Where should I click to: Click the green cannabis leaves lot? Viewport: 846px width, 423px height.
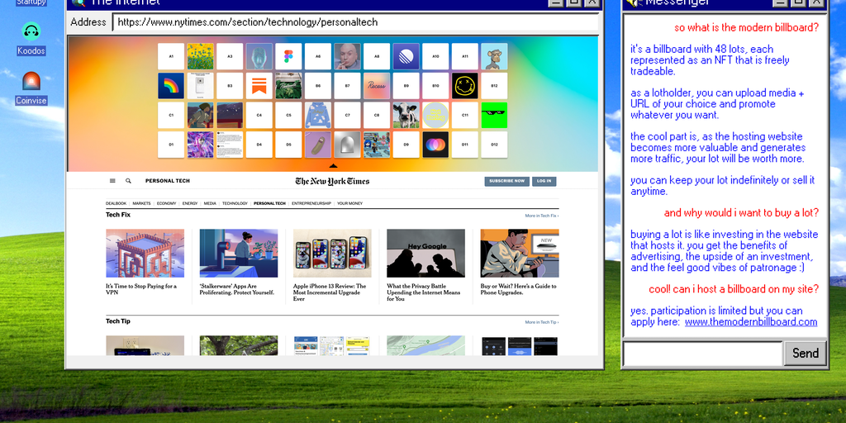(x=288, y=86)
